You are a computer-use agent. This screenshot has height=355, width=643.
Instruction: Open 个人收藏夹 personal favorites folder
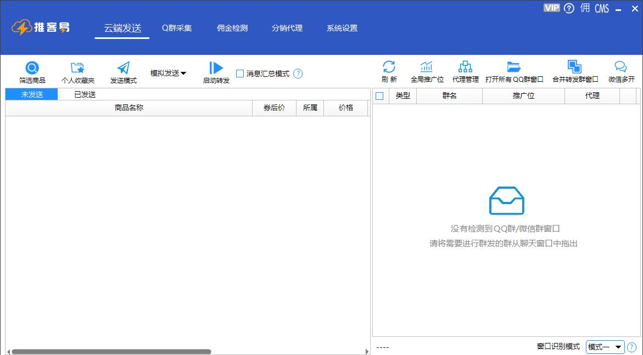pos(77,69)
